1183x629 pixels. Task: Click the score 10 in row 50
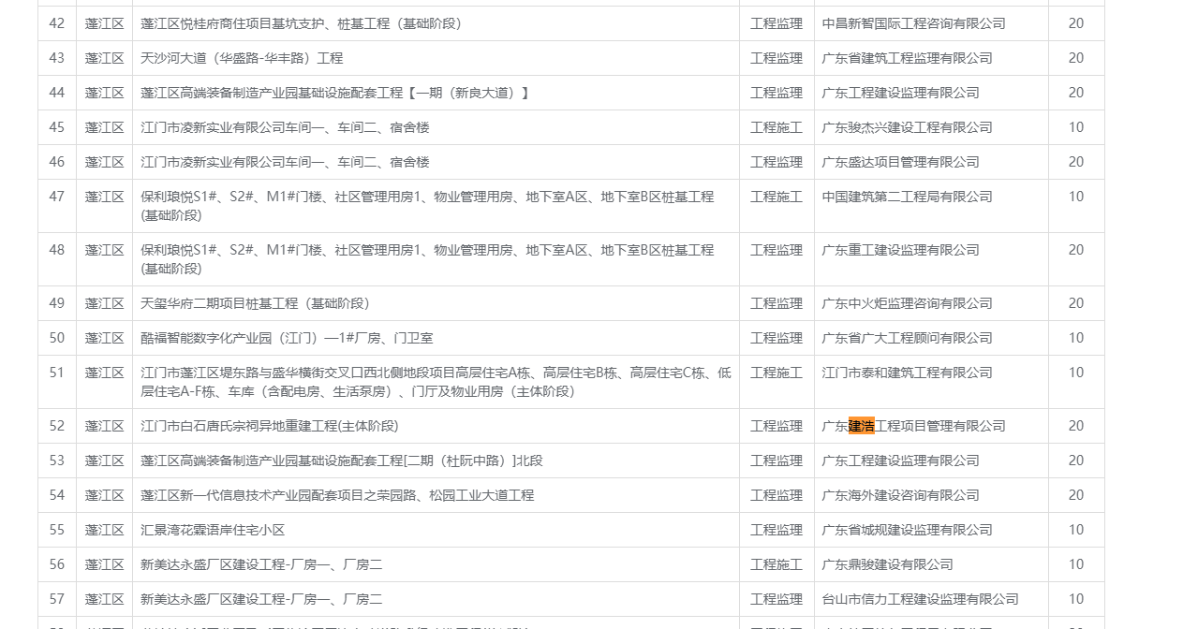pos(1076,338)
